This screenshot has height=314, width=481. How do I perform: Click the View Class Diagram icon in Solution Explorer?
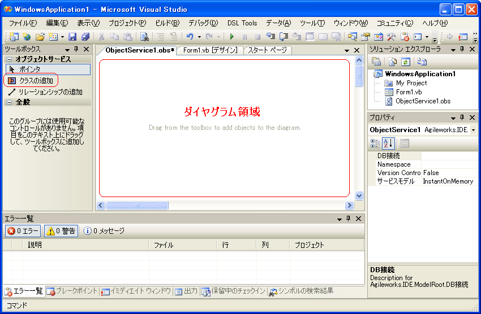point(422,62)
